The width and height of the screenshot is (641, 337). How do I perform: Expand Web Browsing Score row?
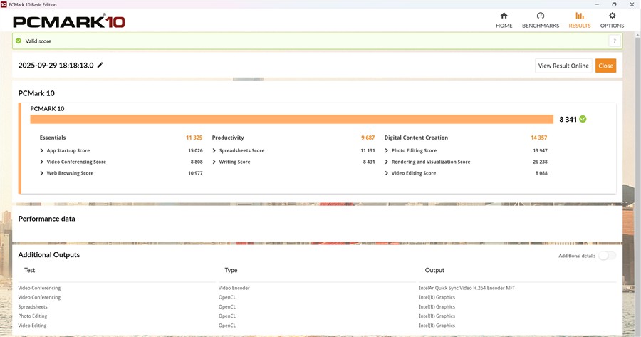point(42,174)
